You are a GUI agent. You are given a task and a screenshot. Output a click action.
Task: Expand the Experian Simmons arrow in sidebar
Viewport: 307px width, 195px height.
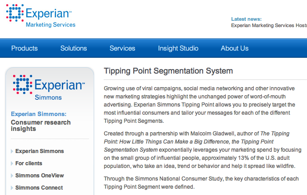(x=12, y=151)
